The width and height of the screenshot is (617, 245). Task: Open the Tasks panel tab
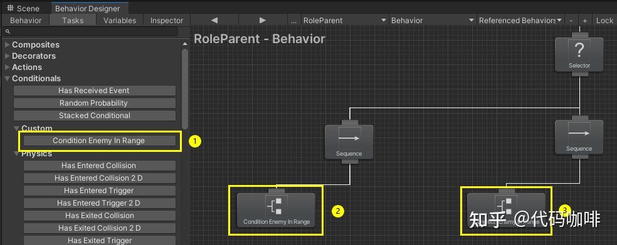[x=73, y=21]
